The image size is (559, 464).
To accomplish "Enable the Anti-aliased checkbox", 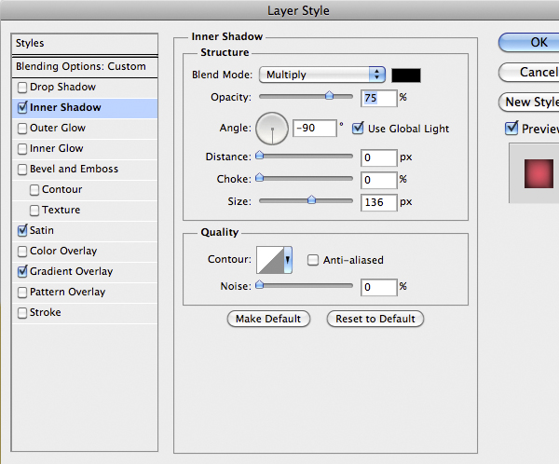I will coord(314,261).
